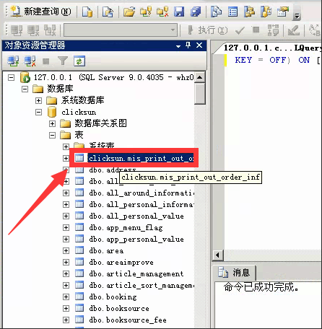
Task: Click the 执行 (Execute) button
Action: [207, 30]
